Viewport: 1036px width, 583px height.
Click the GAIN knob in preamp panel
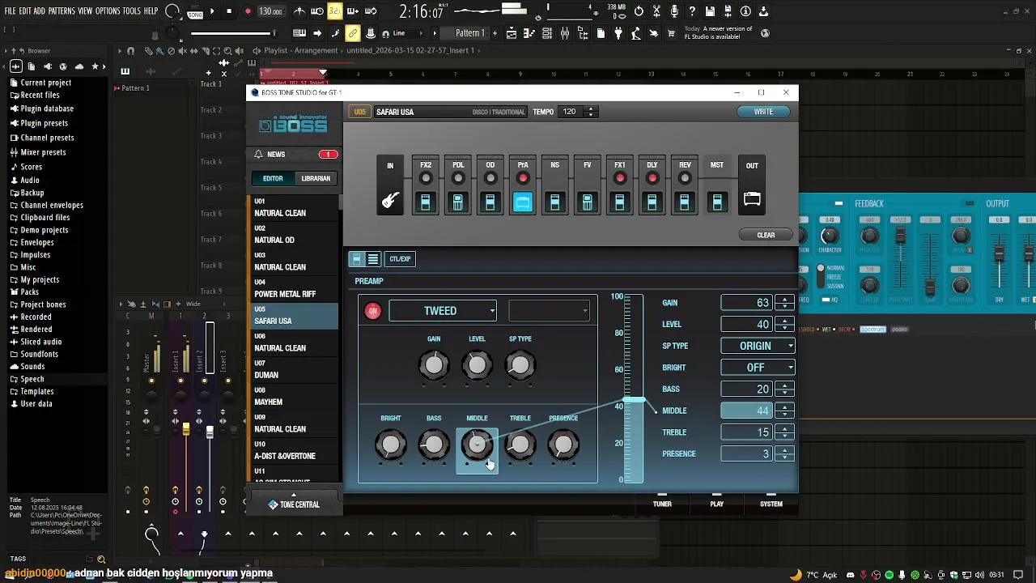point(434,365)
